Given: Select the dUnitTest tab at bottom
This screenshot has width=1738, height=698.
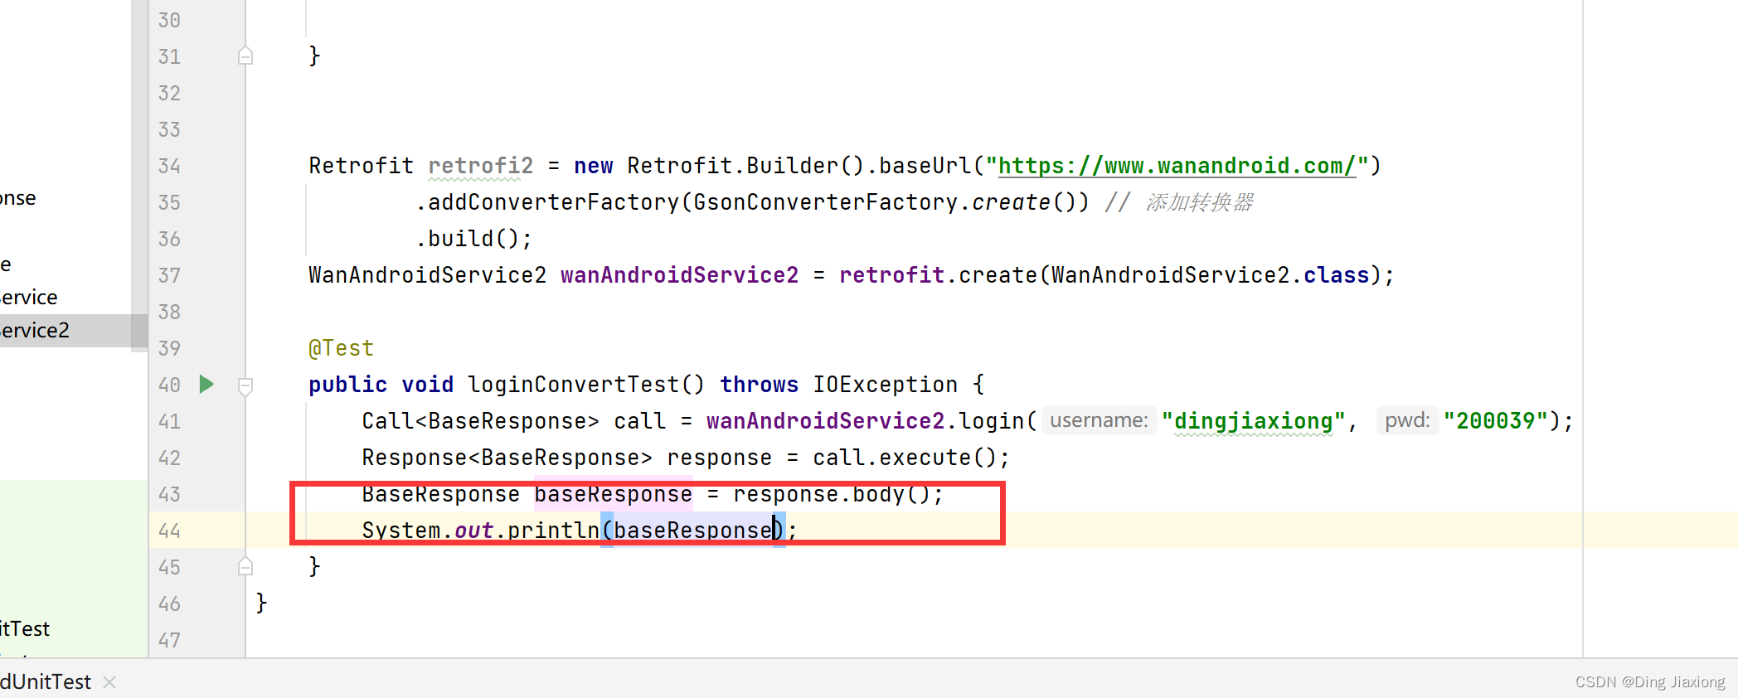Looking at the screenshot, I should pyautogui.click(x=46, y=681).
